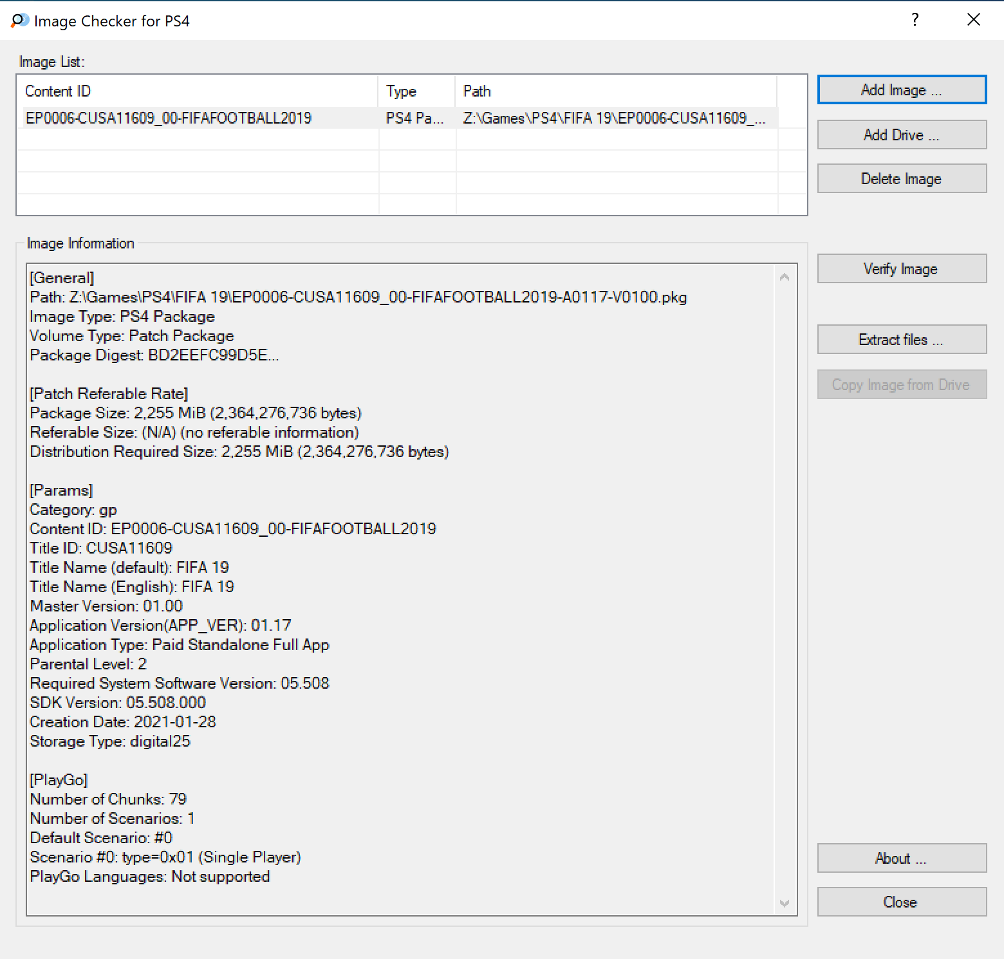Image resolution: width=1004 pixels, height=959 pixels.
Task: Click the Category: gp line
Action: [x=73, y=509]
